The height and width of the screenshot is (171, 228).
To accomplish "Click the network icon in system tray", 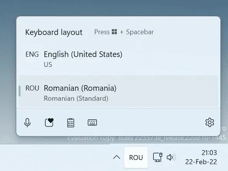I will point(157,157).
